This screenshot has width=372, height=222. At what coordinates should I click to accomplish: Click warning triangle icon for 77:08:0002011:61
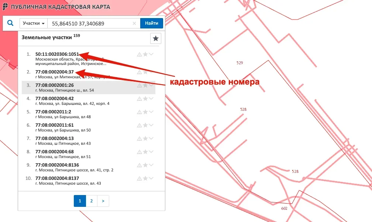139,125
